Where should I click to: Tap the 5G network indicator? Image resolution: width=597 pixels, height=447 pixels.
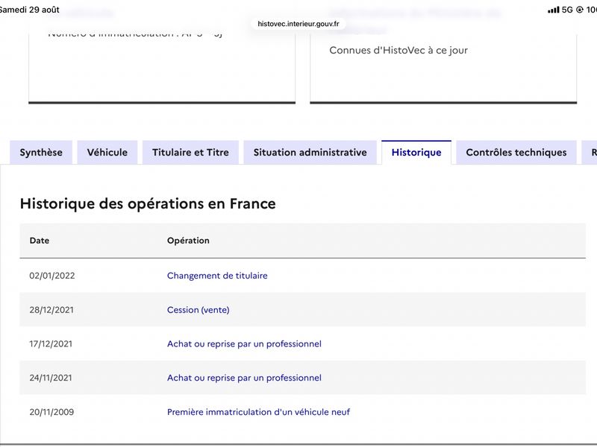tap(567, 10)
